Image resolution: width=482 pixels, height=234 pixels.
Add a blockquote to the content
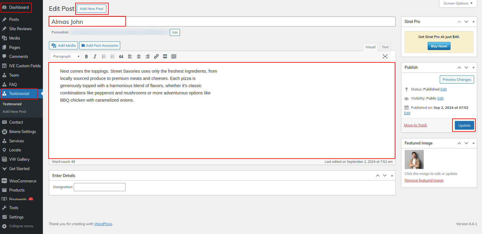[121, 56]
